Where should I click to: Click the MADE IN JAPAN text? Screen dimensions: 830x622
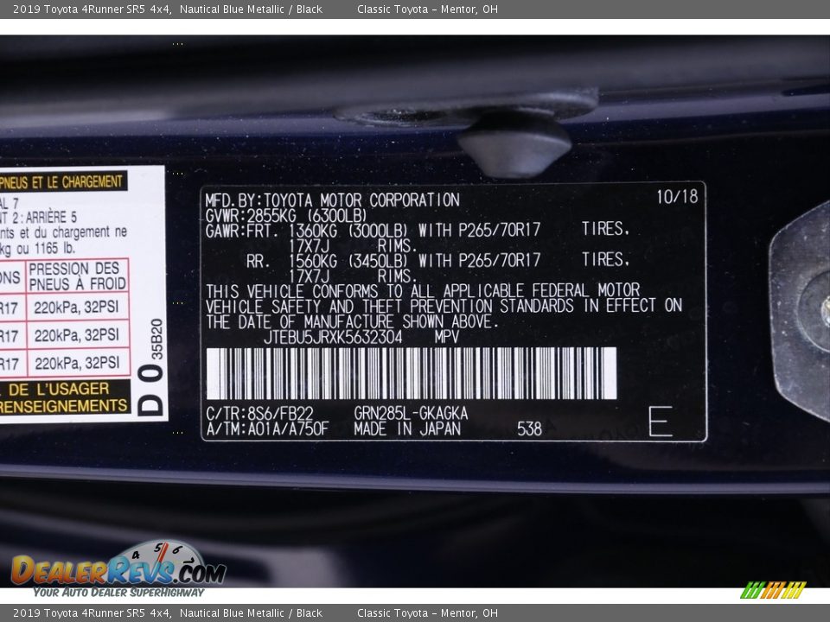pos(406,428)
